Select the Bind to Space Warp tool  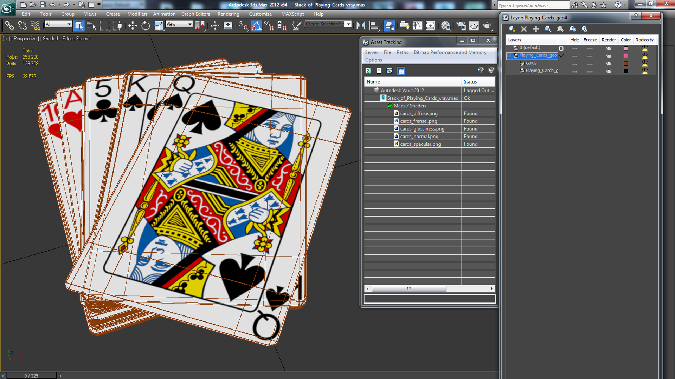click(x=36, y=25)
